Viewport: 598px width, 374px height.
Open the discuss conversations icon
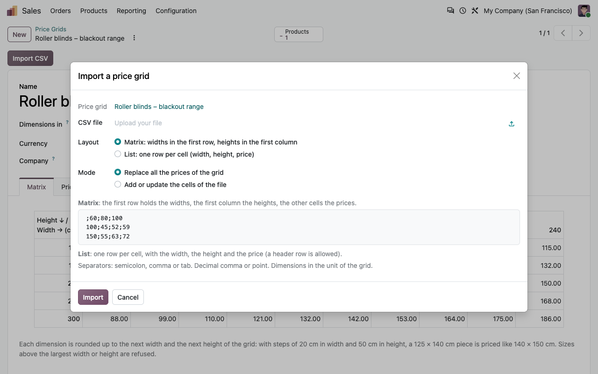(450, 11)
